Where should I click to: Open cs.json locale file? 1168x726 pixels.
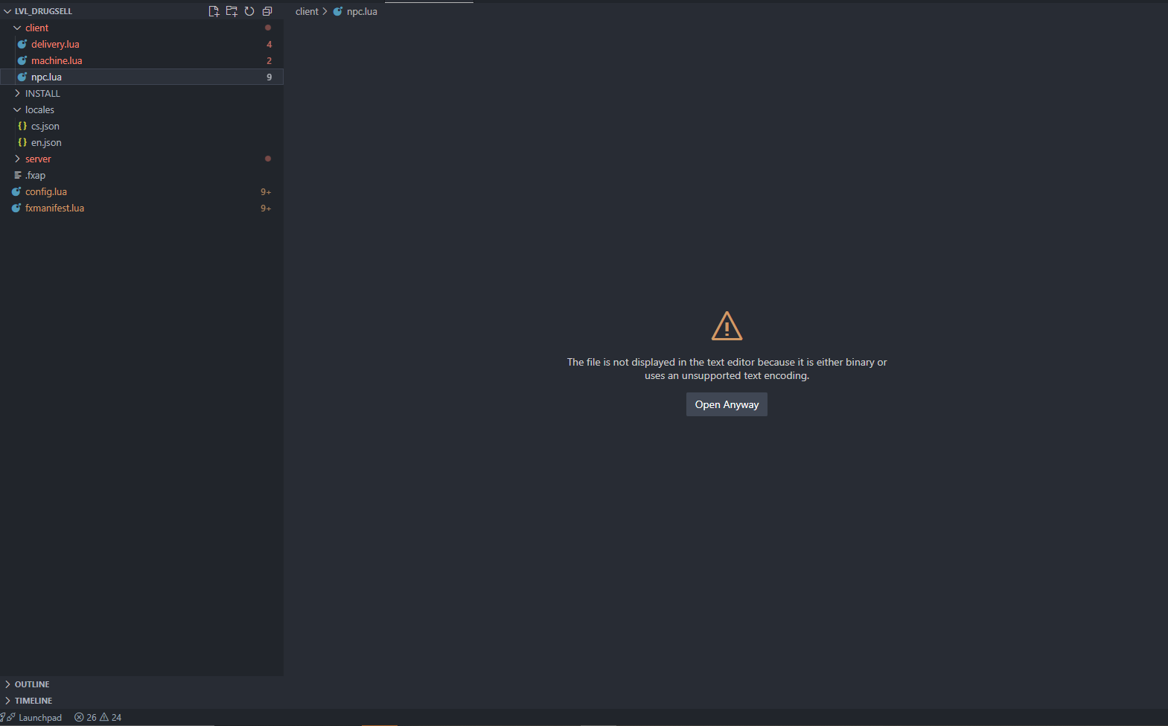tap(141, 126)
